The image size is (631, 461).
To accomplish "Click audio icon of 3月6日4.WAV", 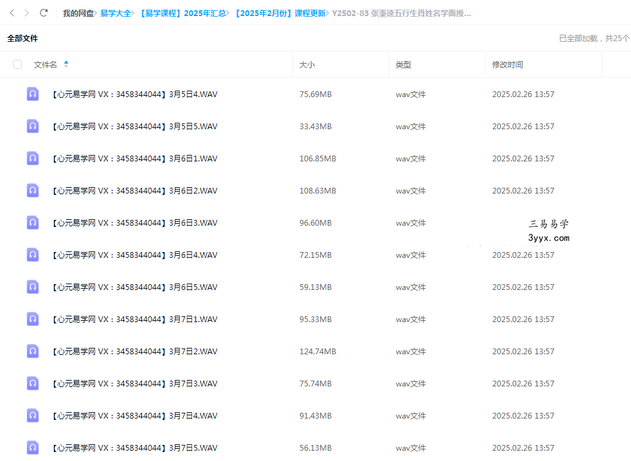I will click(x=33, y=255).
